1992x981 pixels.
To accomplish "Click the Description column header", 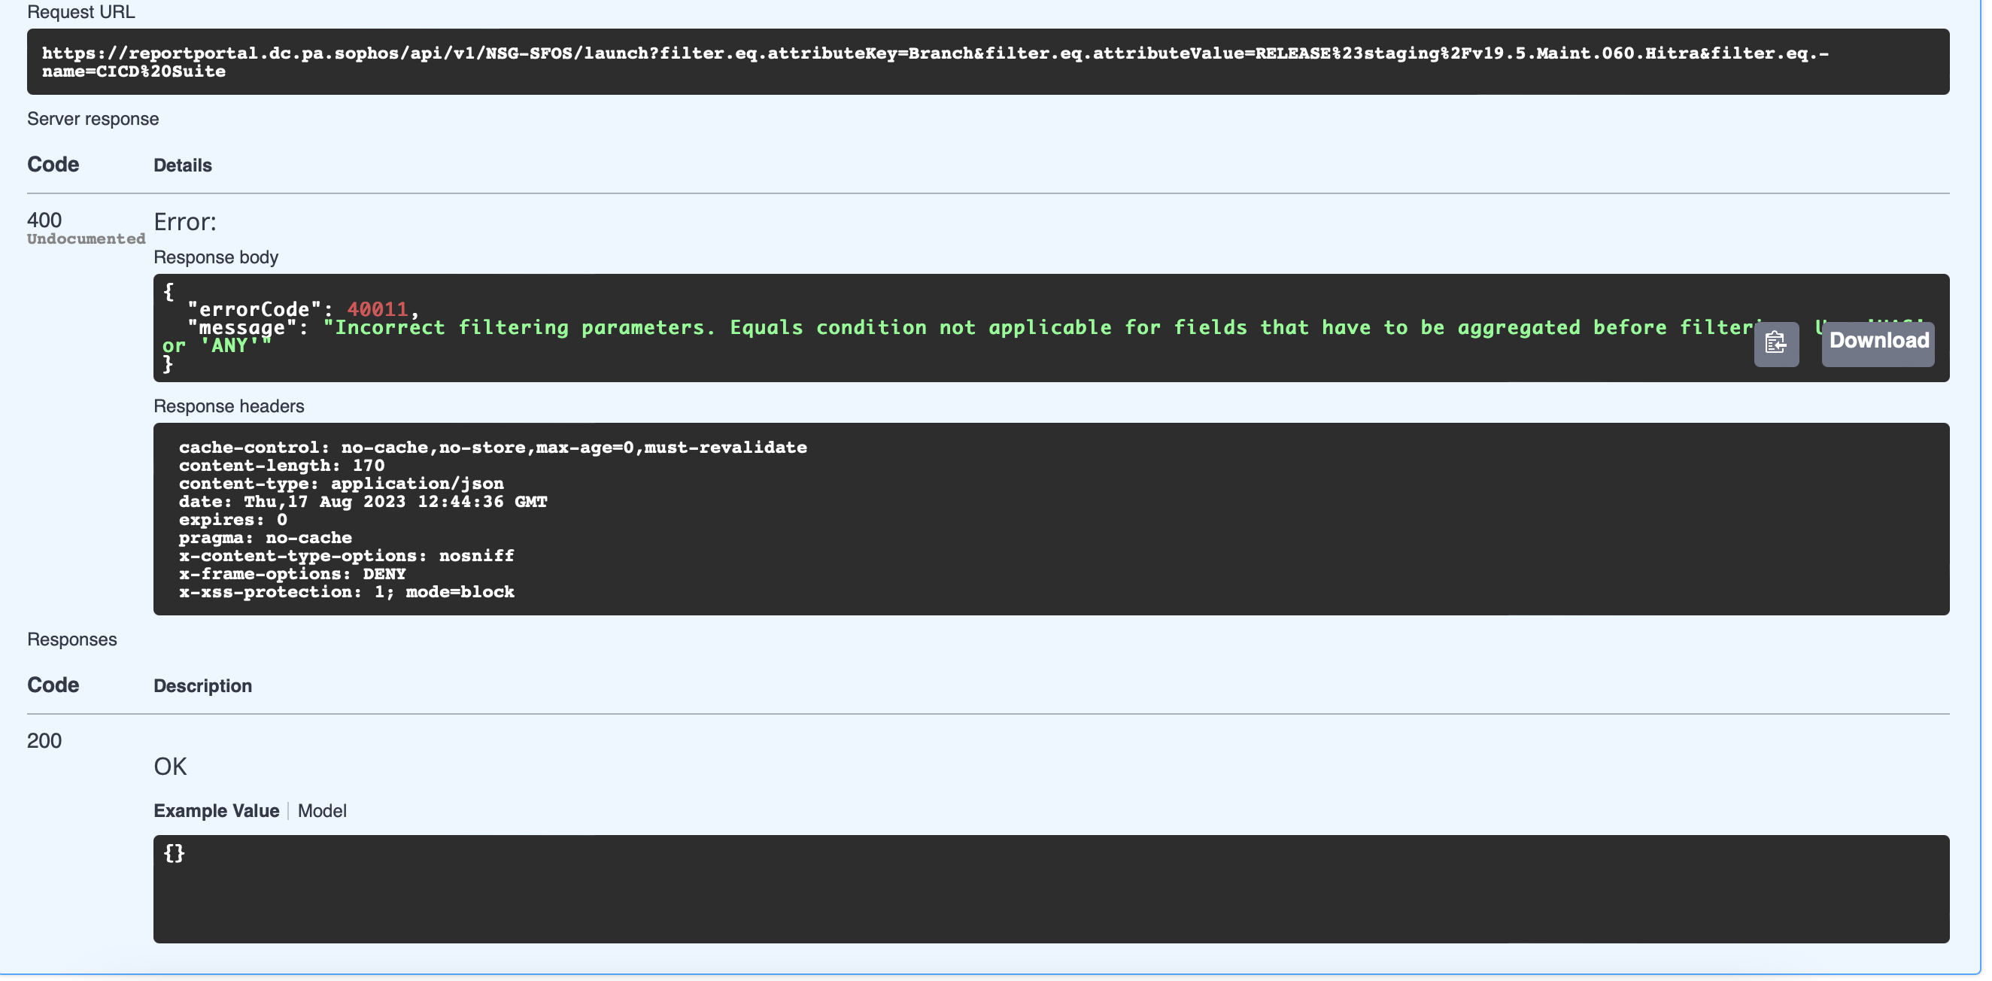I will point(202,685).
